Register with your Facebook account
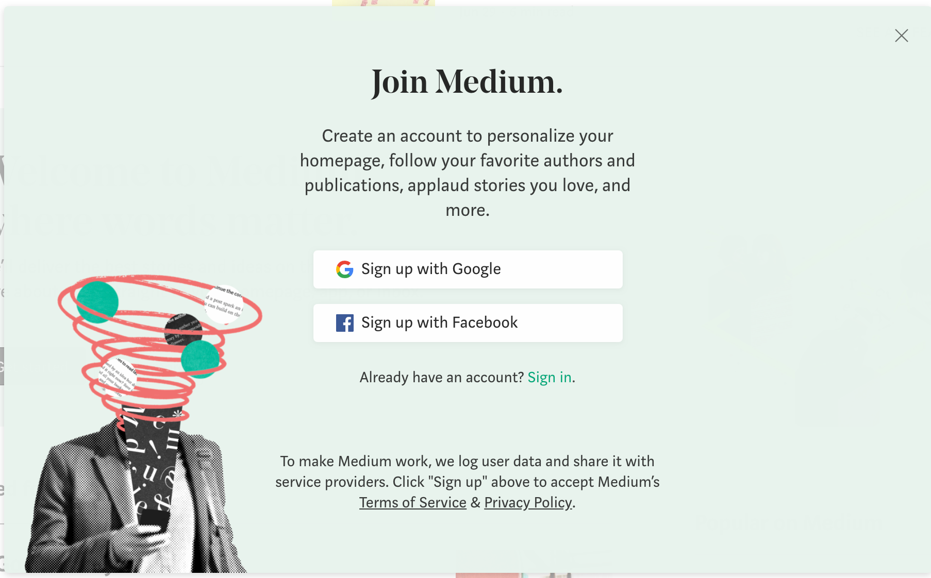Screen dimensions: 931x578 pyautogui.click(x=468, y=323)
